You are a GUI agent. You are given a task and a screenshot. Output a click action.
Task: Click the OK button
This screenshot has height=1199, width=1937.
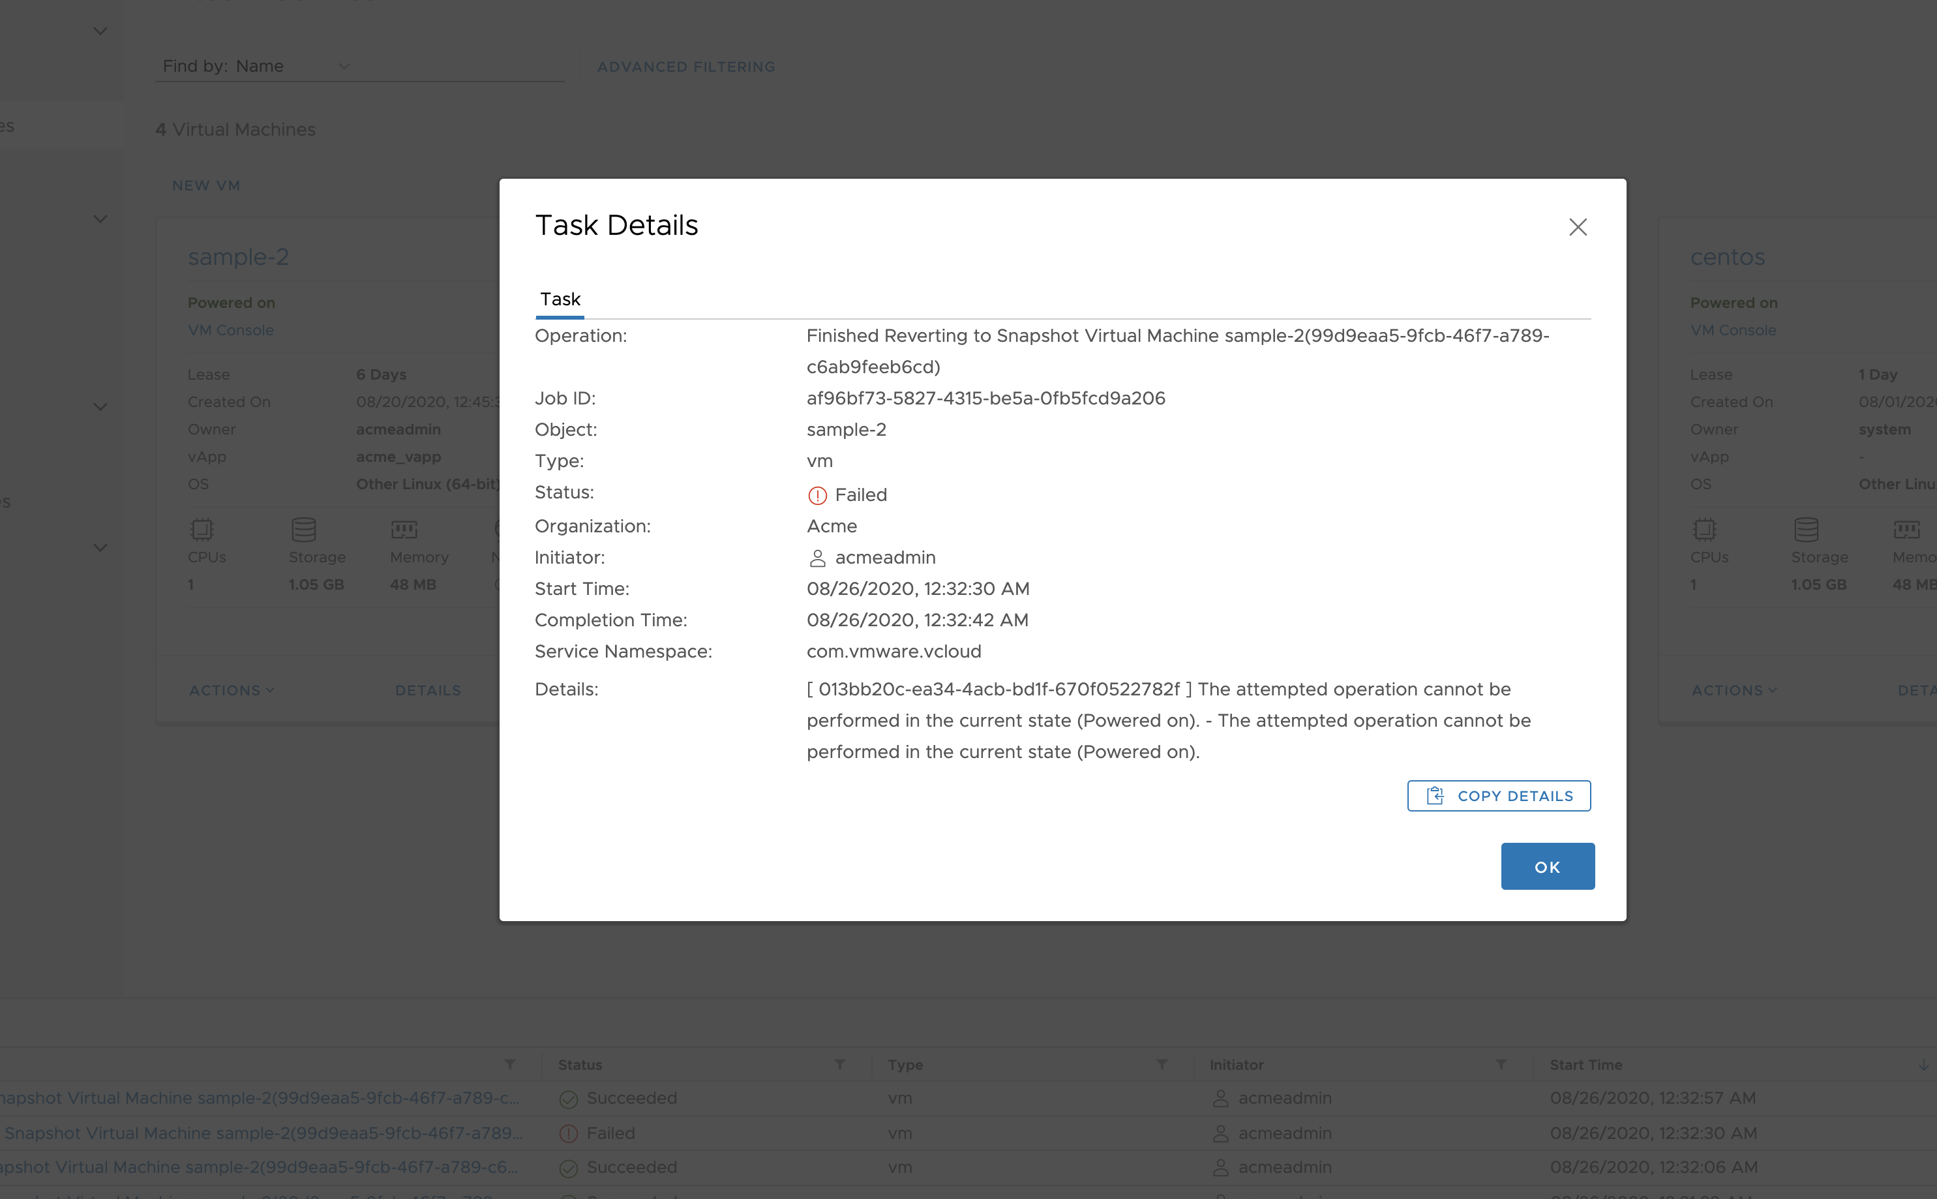point(1547,866)
